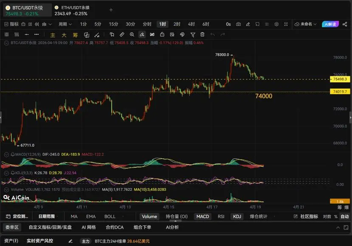Undo the last drawing action
This screenshot has height=246, width=352.
[212, 34]
